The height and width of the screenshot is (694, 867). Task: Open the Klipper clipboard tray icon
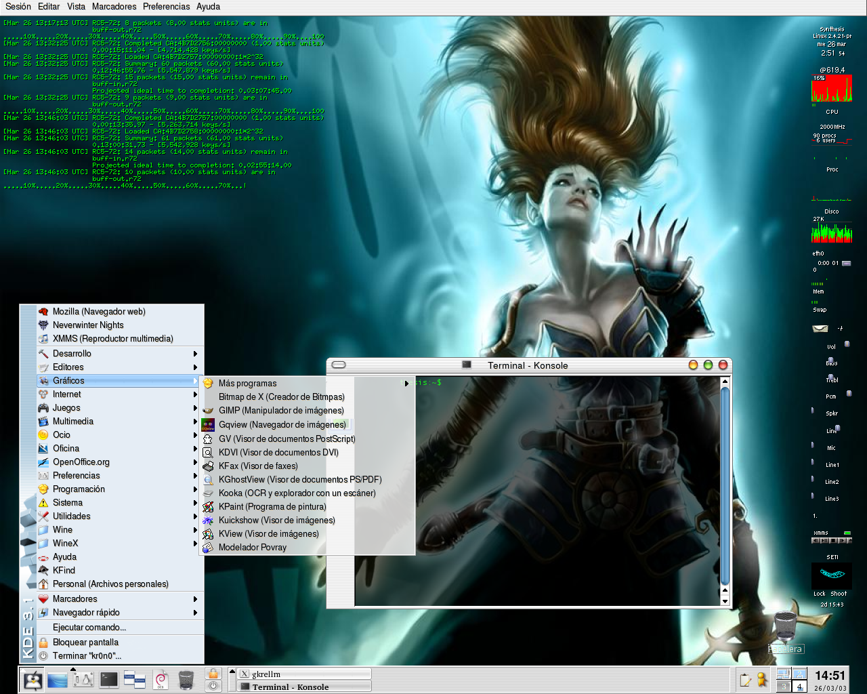pos(746,680)
